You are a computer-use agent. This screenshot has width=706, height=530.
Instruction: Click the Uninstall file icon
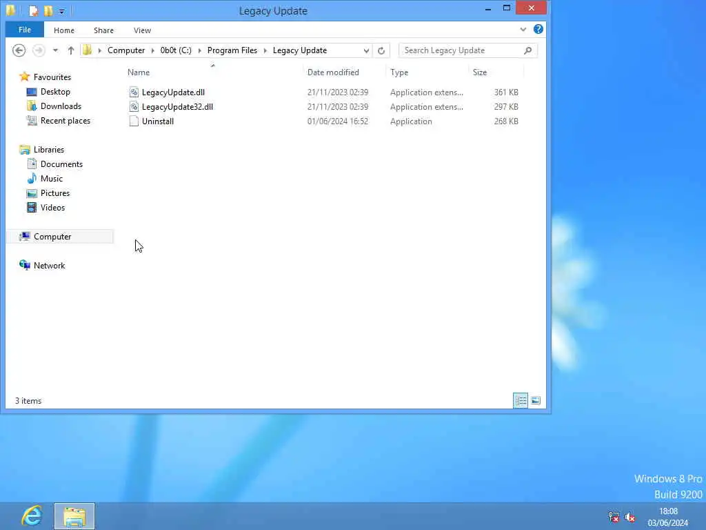point(134,121)
